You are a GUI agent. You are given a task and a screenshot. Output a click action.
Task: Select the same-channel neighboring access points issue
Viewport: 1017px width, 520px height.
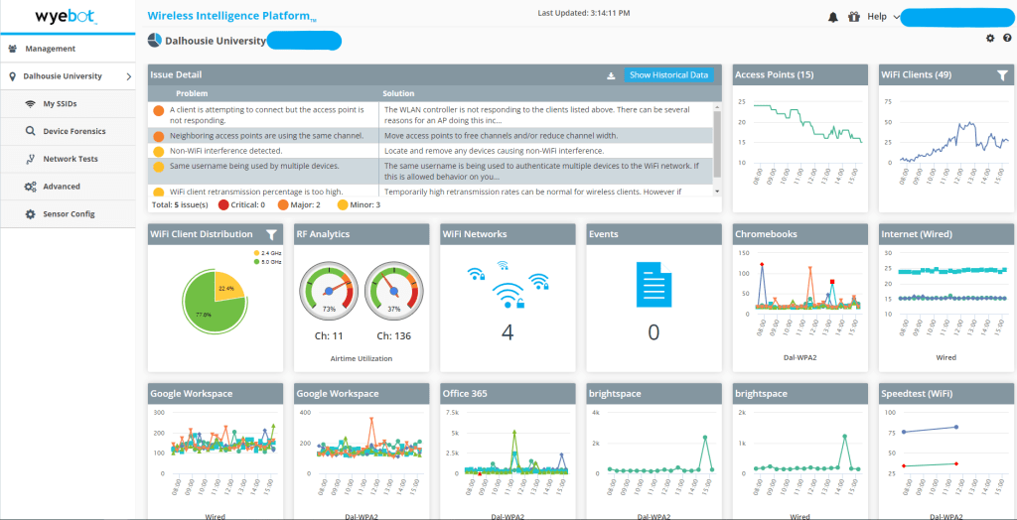pyautogui.click(x=266, y=136)
